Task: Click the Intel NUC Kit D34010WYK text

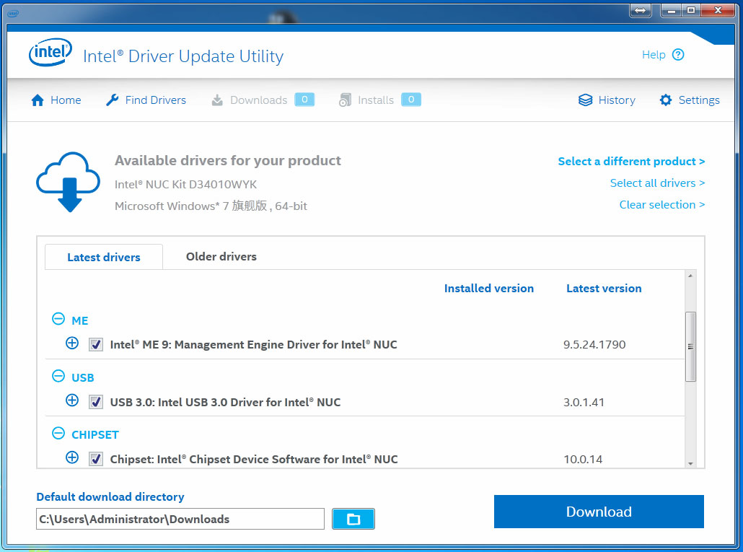Action: tap(186, 184)
